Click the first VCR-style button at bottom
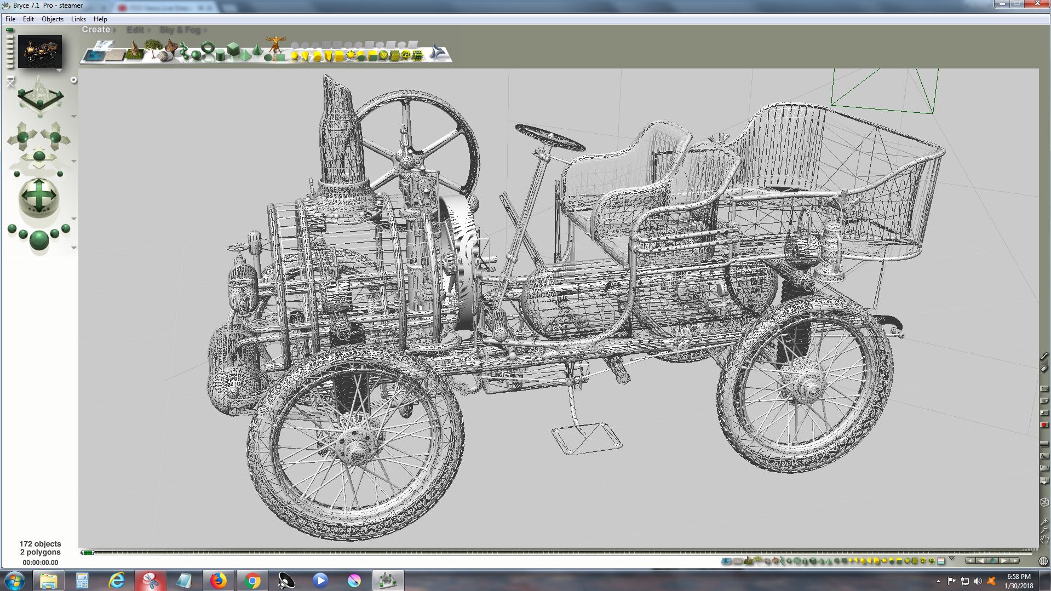The image size is (1051, 591). (971, 560)
